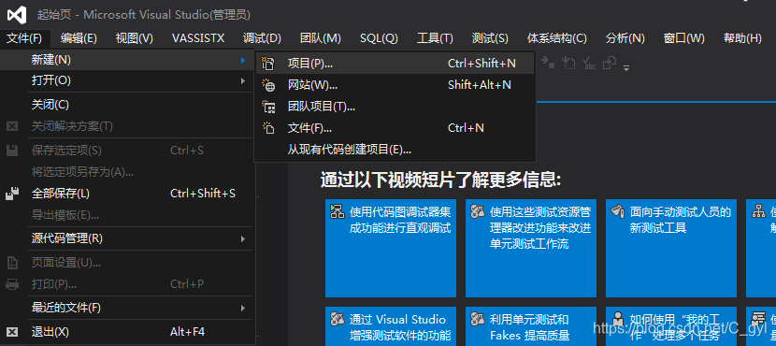Click the Visual Studio logo icon
The image size is (776, 346).
[x=16, y=15]
